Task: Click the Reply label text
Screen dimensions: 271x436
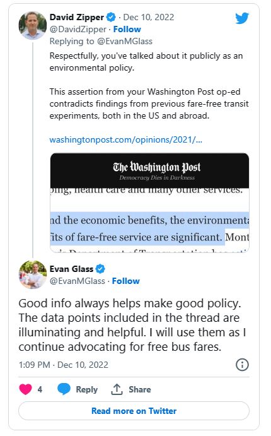Action: pyautogui.click(x=86, y=389)
